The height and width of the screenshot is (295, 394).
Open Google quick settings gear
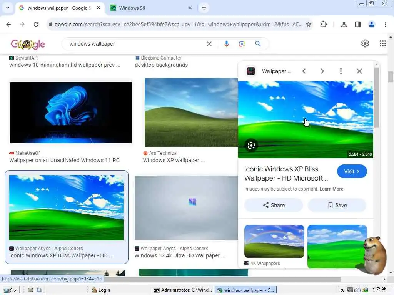(365, 43)
